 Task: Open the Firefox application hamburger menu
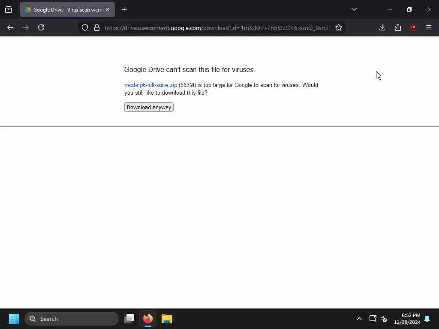coord(429,27)
